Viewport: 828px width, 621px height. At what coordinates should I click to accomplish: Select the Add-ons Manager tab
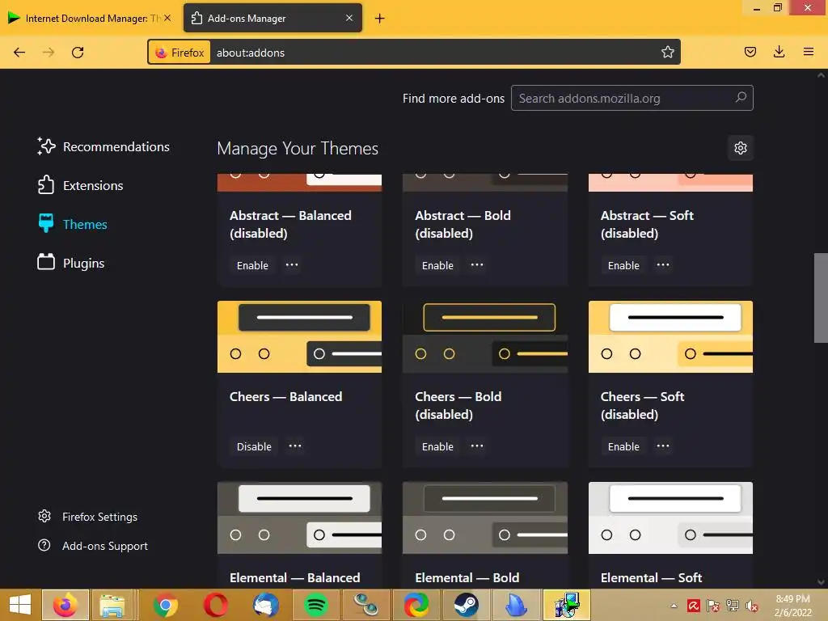pos(272,18)
